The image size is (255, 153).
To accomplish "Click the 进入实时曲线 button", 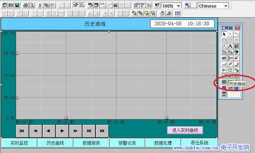I will 185,130.
